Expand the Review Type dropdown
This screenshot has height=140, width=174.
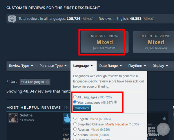21,66
